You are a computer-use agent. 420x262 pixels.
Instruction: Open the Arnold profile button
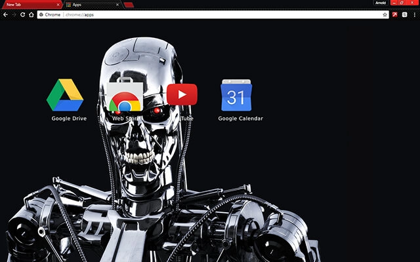click(381, 3)
